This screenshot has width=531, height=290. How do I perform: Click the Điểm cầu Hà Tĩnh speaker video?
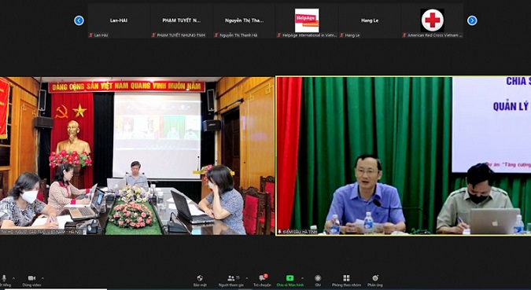(404, 156)
